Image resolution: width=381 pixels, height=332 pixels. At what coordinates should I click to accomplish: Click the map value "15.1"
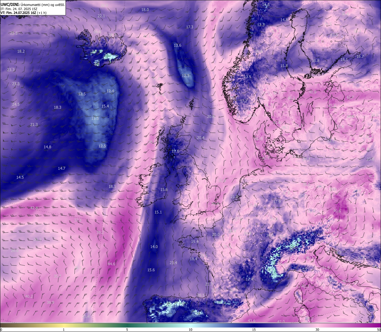158,212
